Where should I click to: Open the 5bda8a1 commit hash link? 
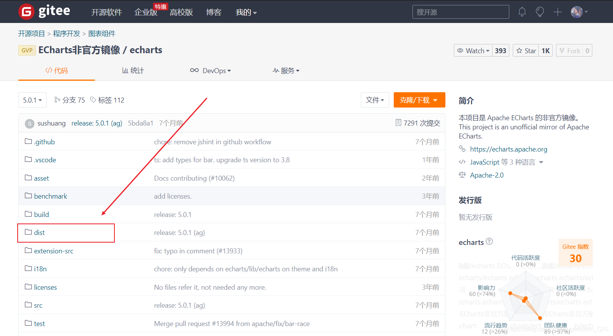click(140, 123)
